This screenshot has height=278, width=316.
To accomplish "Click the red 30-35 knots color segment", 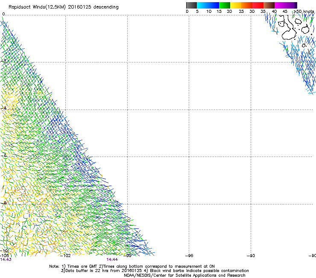I will click(x=258, y=5).
